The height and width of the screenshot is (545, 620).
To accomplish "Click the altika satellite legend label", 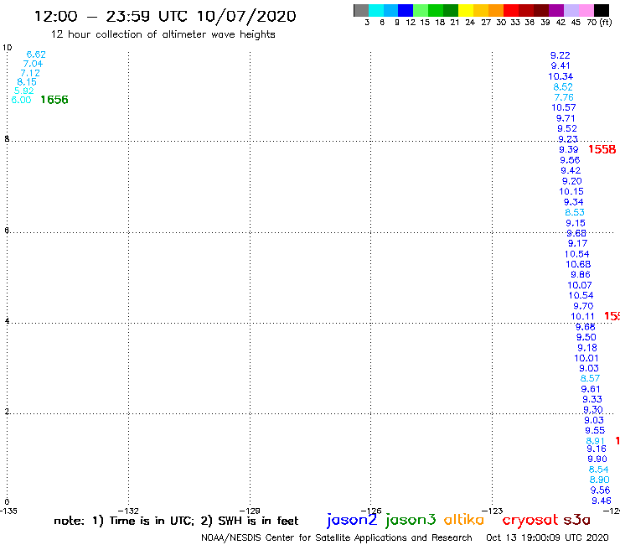I will click(x=463, y=519).
